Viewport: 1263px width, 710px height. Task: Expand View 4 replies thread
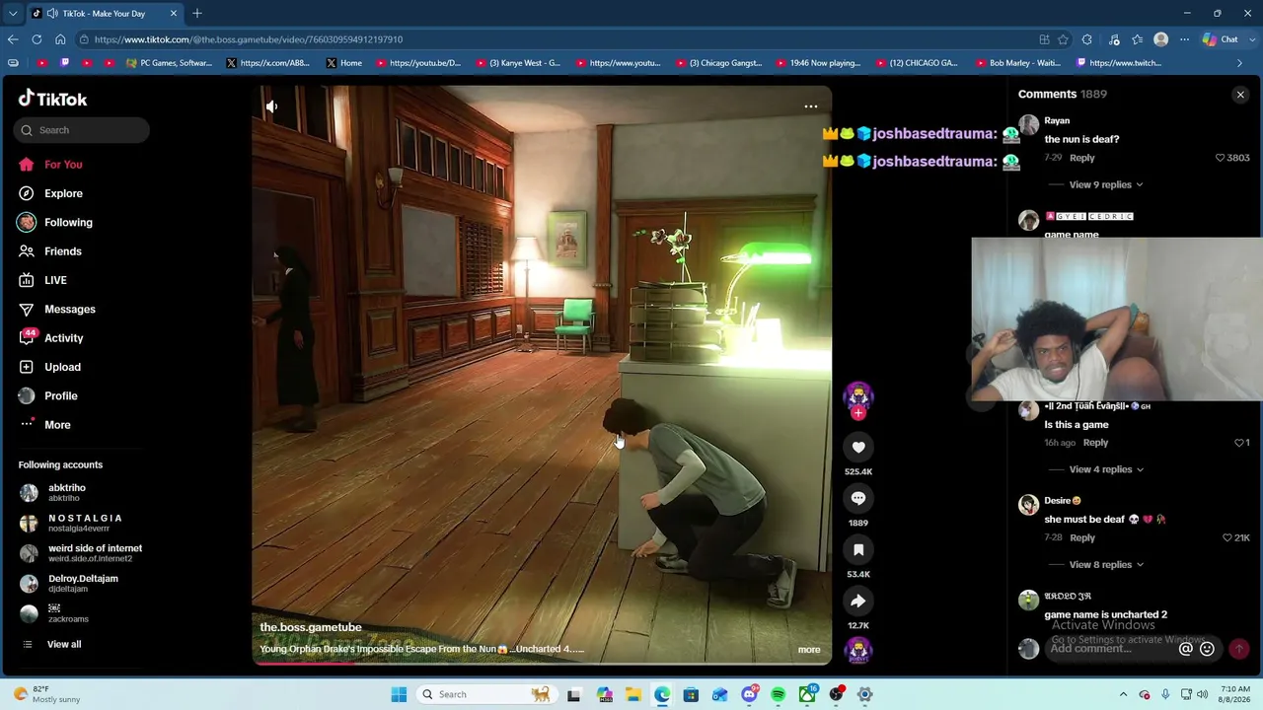pyautogui.click(x=1106, y=469)
